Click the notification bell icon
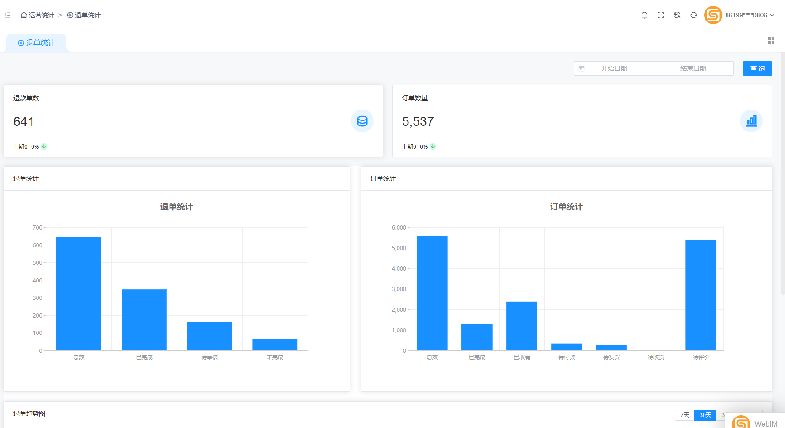 point(644,15)
